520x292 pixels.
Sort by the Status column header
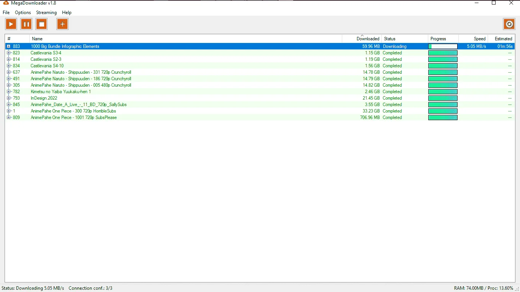(405, 39)
